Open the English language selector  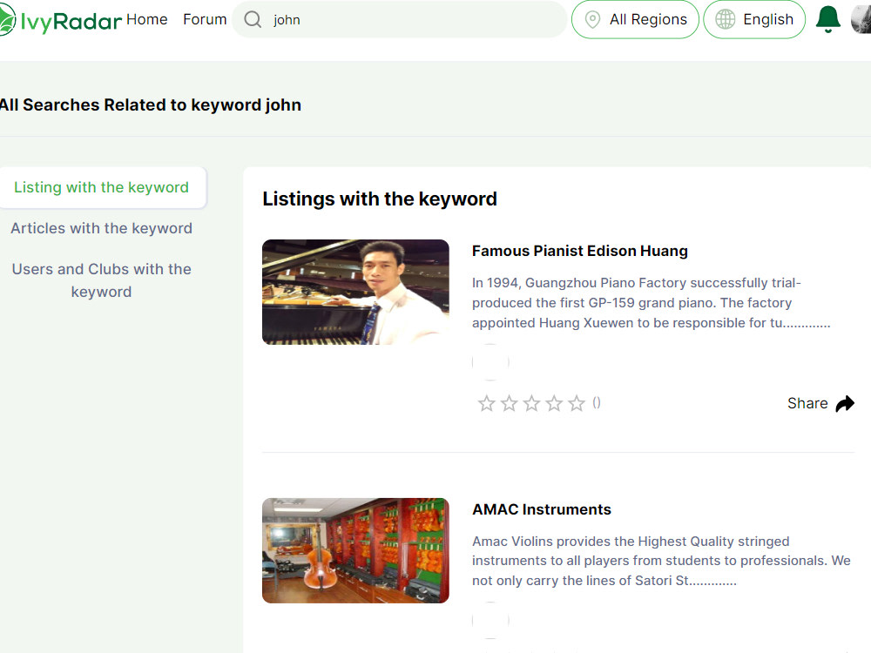point(753,19)
